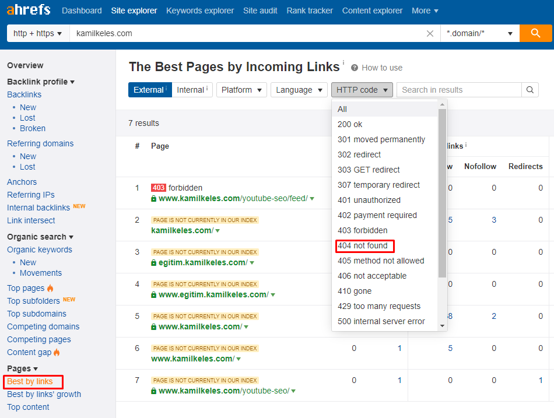Open the Anchors report
The height and width of the screenshot is (418, 554).
click(22, 182)
